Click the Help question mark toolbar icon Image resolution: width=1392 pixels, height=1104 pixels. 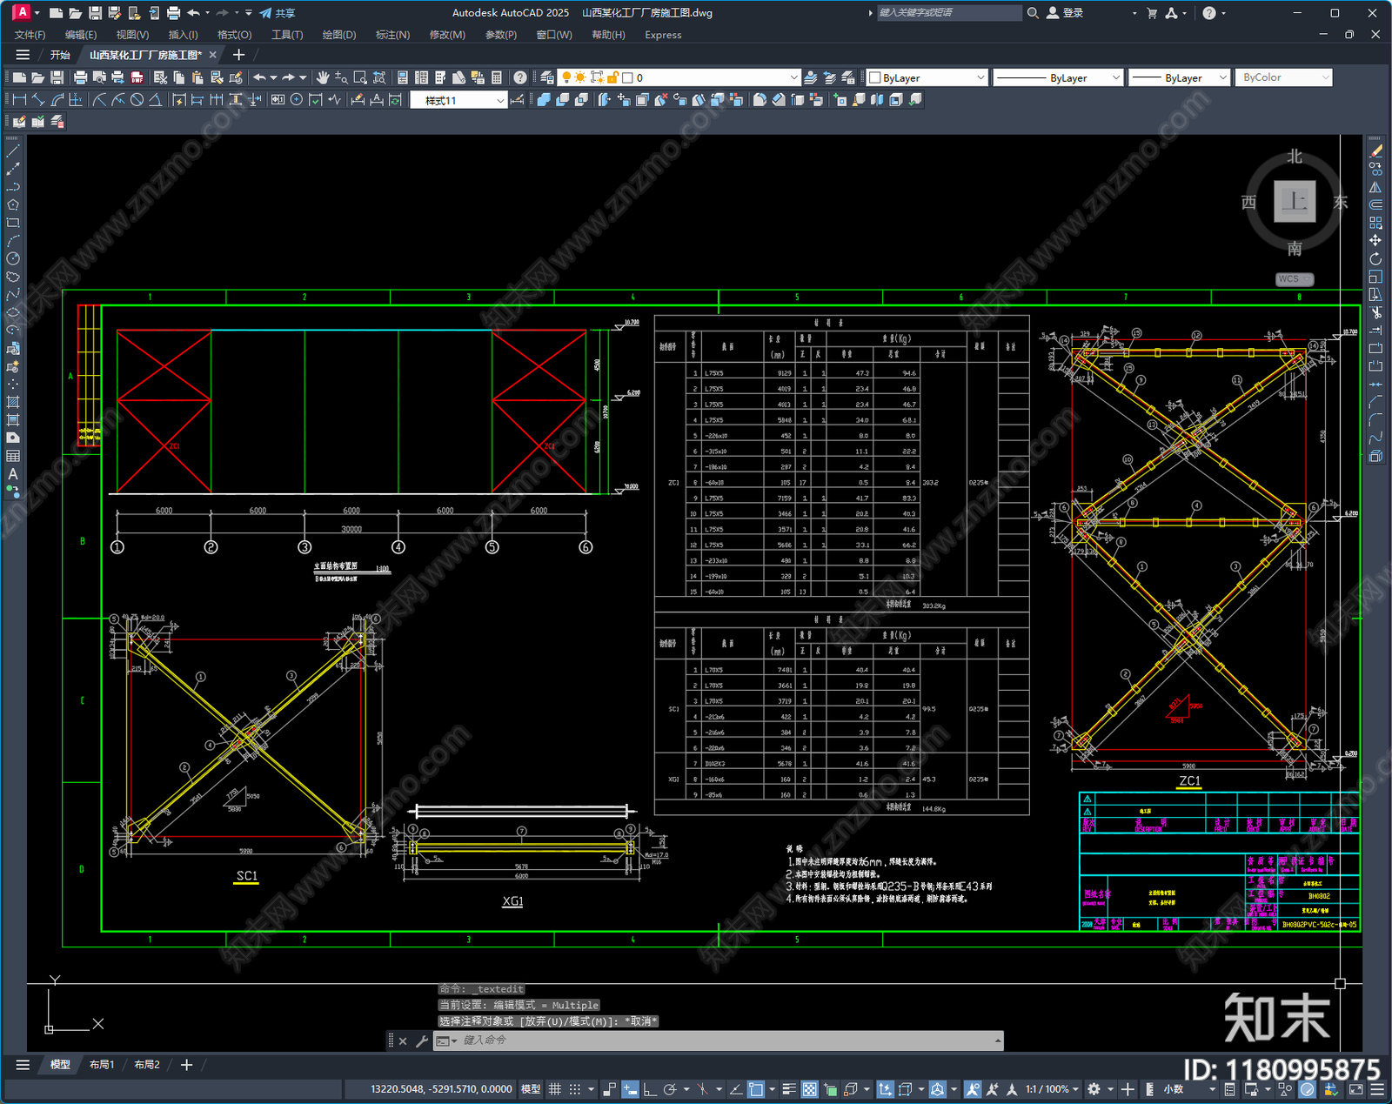[x=520, y=77]
